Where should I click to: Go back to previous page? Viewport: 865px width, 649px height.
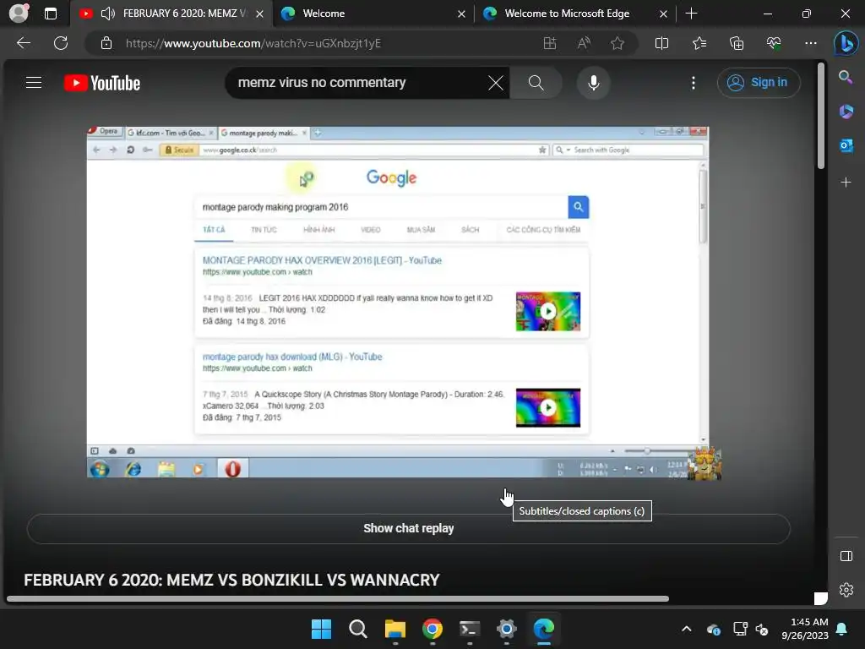click(23, 43)
